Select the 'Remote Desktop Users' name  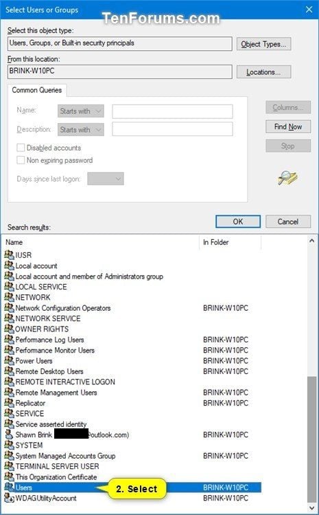coord(49,371)
